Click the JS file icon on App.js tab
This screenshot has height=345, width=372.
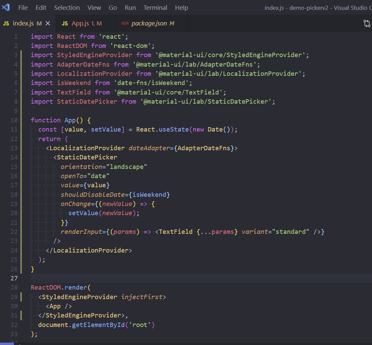(65, 23)
